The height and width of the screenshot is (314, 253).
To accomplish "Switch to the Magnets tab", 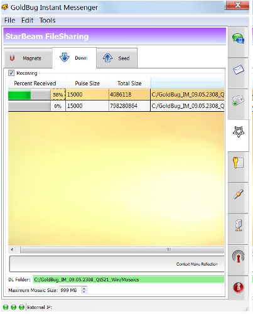I will [28, 58].
